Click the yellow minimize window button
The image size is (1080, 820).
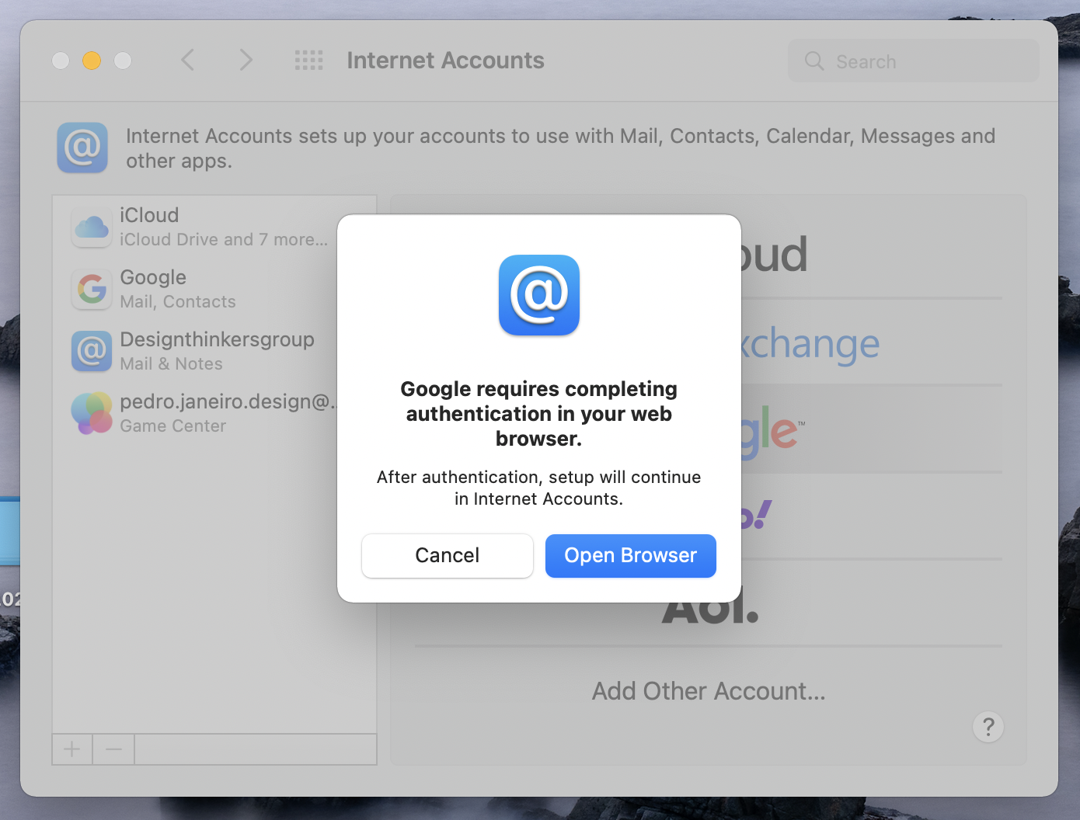92,61
